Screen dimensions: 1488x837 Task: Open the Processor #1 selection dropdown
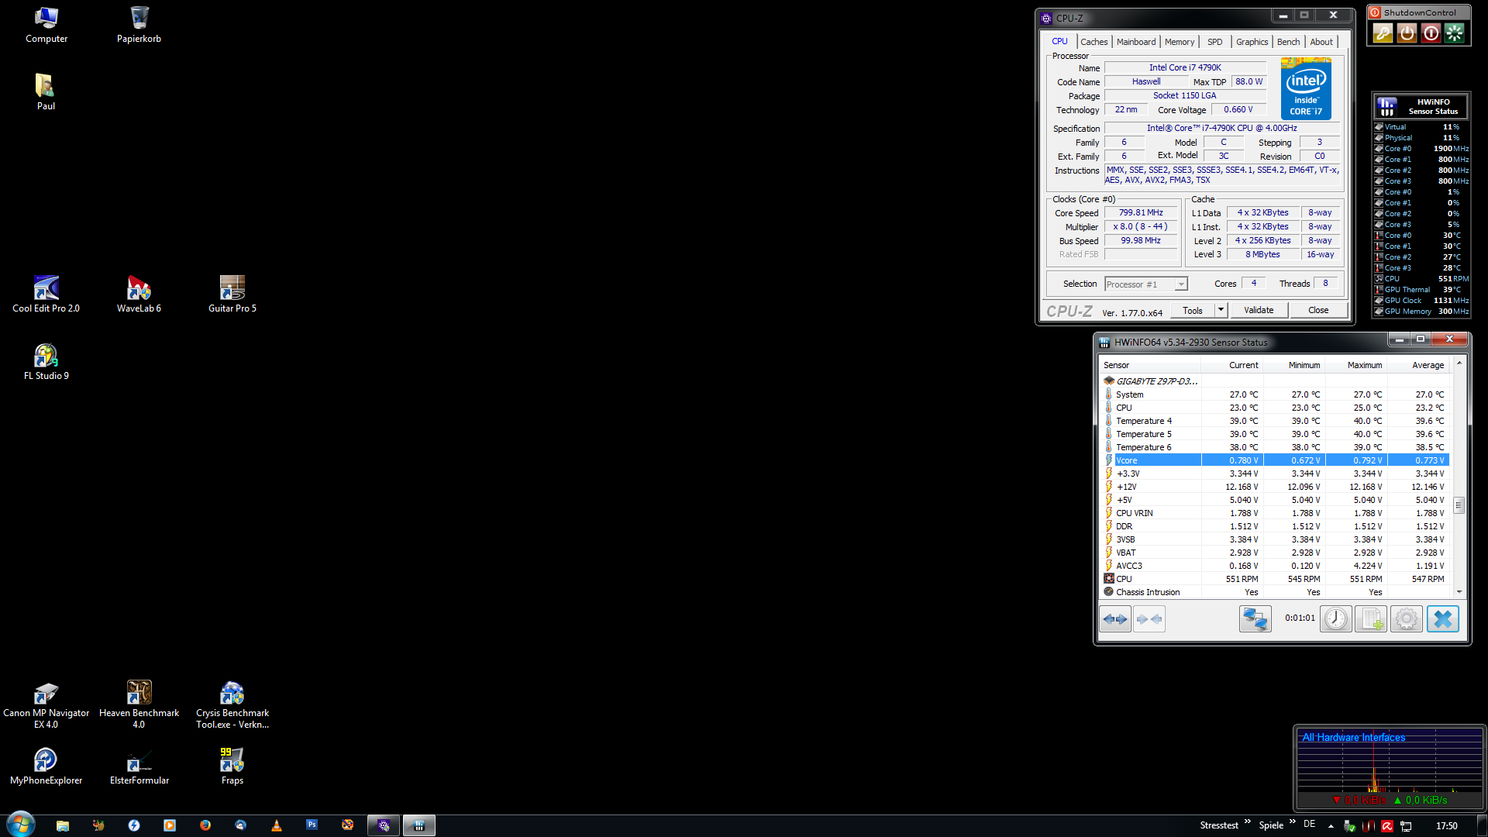[1180, 284]
